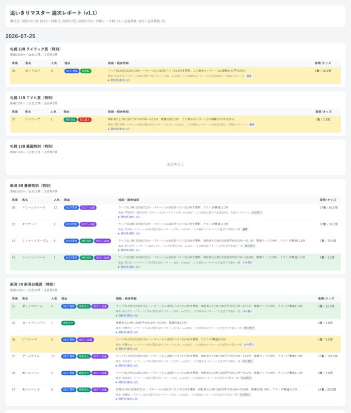Expand 調教表 in Niigata 7R horse 06 row
The image size is (351, 413).
[x=127, y=349]
